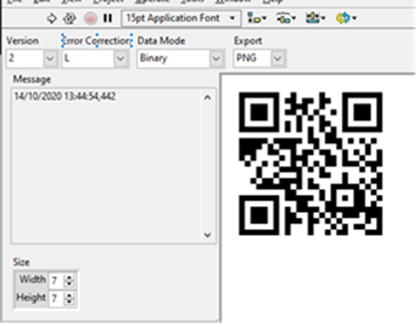Click the Width value field
This screenshot has width=418, height=327.
tap(56, 281)
